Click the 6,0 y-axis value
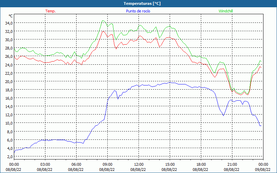277x173 pixels. pos(10,140)
